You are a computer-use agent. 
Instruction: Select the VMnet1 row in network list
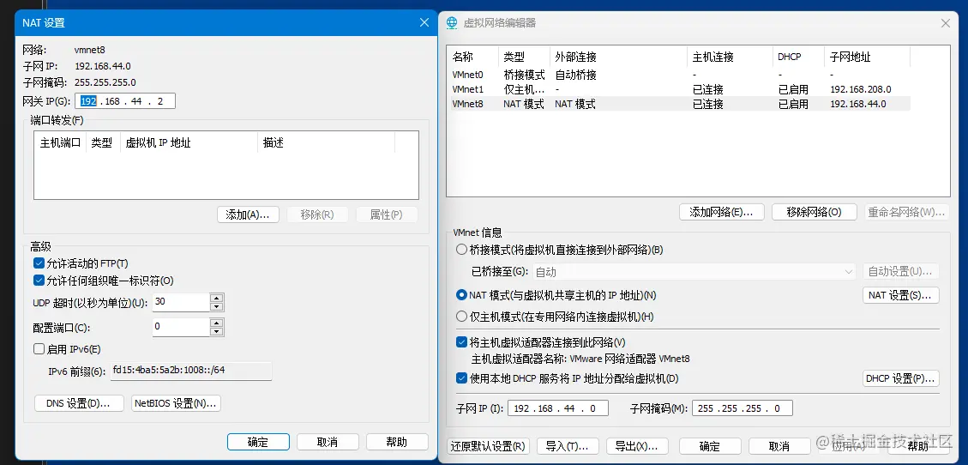pos(679,89)
